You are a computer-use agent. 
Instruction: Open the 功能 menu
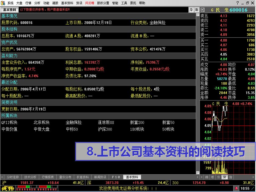pos(46,3)
